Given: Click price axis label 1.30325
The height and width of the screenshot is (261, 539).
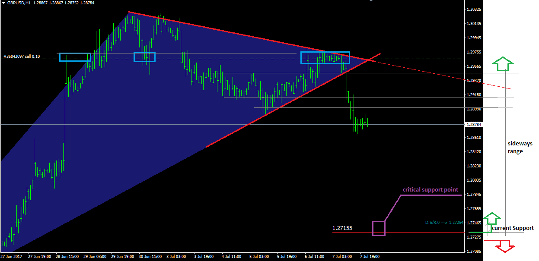Looking at the screenshot, I should pyautogui.click(x=474, y=9).
